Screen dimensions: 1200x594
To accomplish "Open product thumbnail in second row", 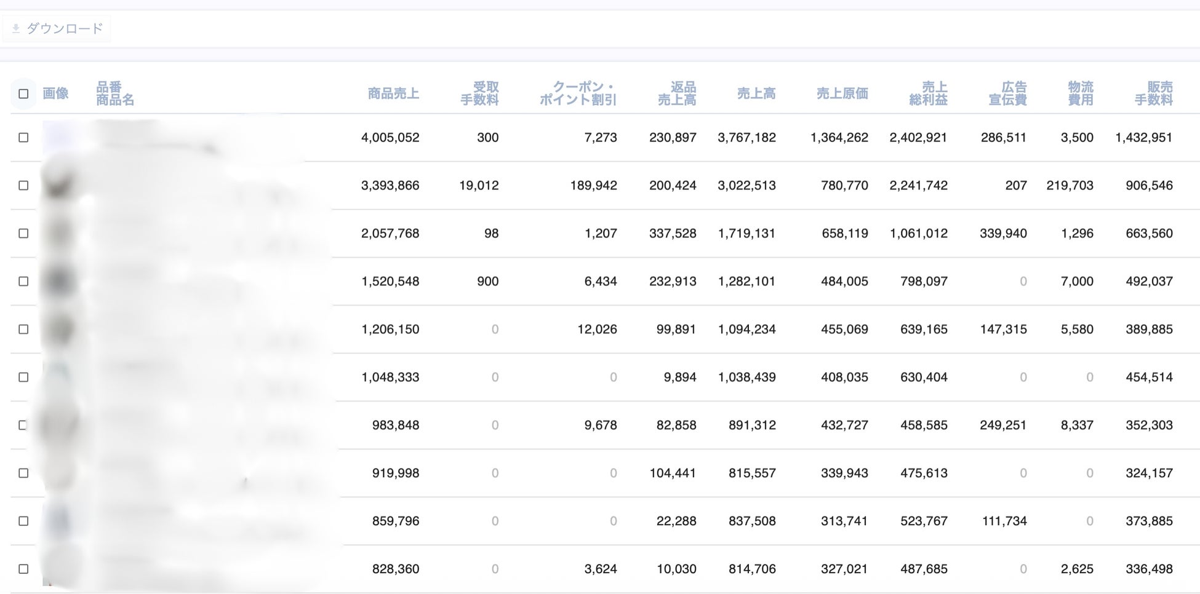I will (x=58, y=185).
